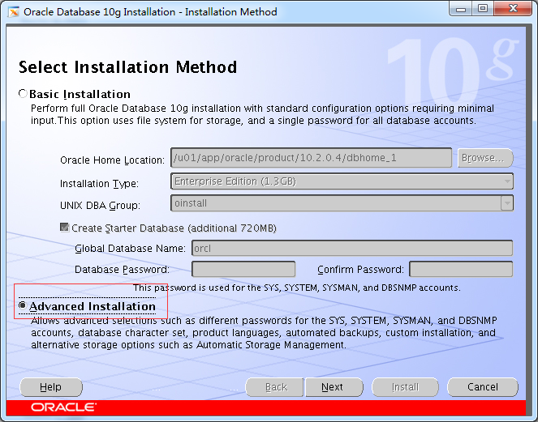Click the Cancel button

(483, 387)
